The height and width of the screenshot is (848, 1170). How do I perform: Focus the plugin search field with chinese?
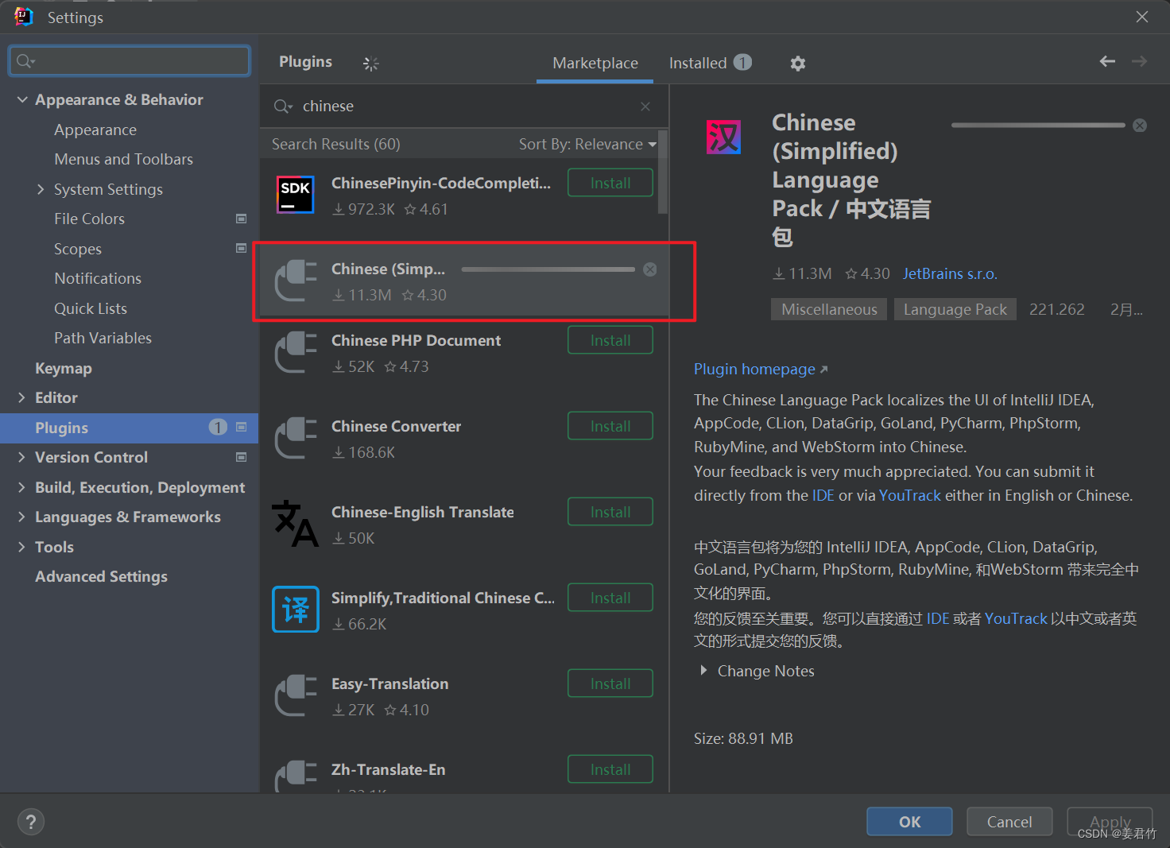point(463,106)
